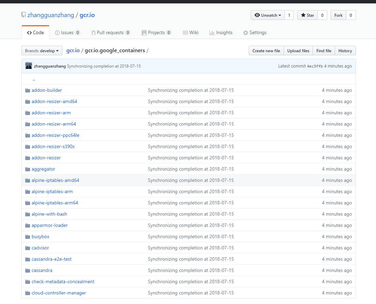This screenshot has height=304, width=376.
Task: Navigate to gcr.io breadcrumb root
Action: (x=73, y=50)
